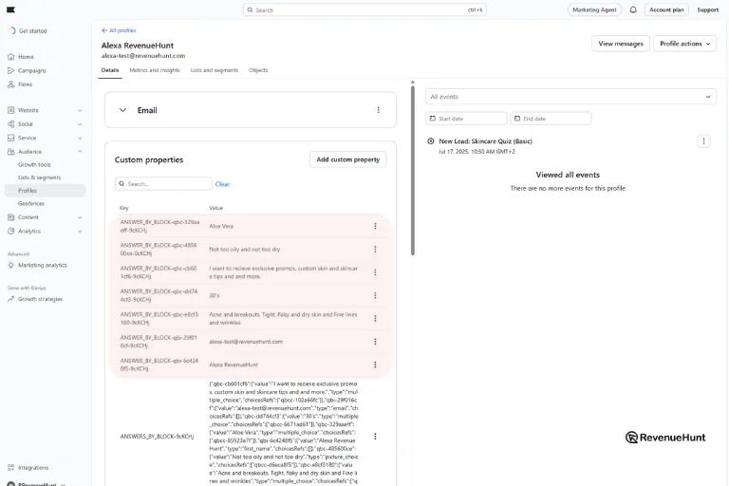Click the search magnifier in top bar
This screenshot has width=729, height=486.
point(251,9)
